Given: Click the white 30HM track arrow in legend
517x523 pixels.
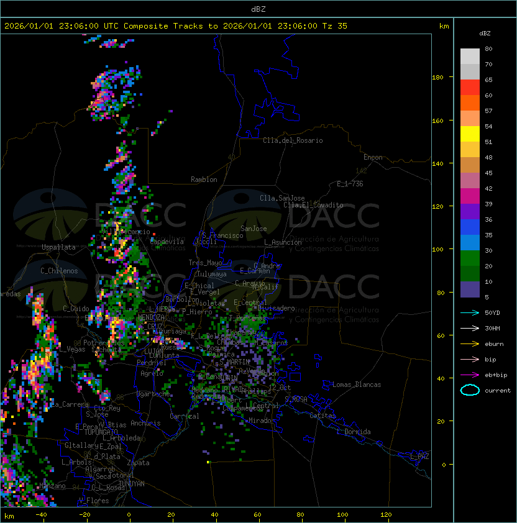Looking at the screenshot, I should pos(470,329).
